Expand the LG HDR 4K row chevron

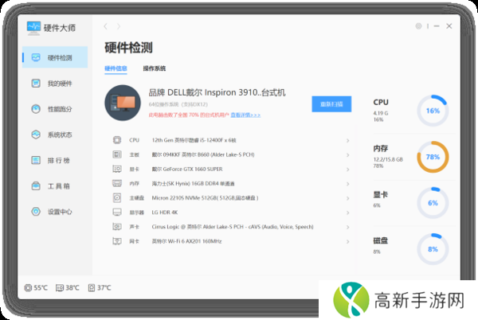tap(348, 213)
